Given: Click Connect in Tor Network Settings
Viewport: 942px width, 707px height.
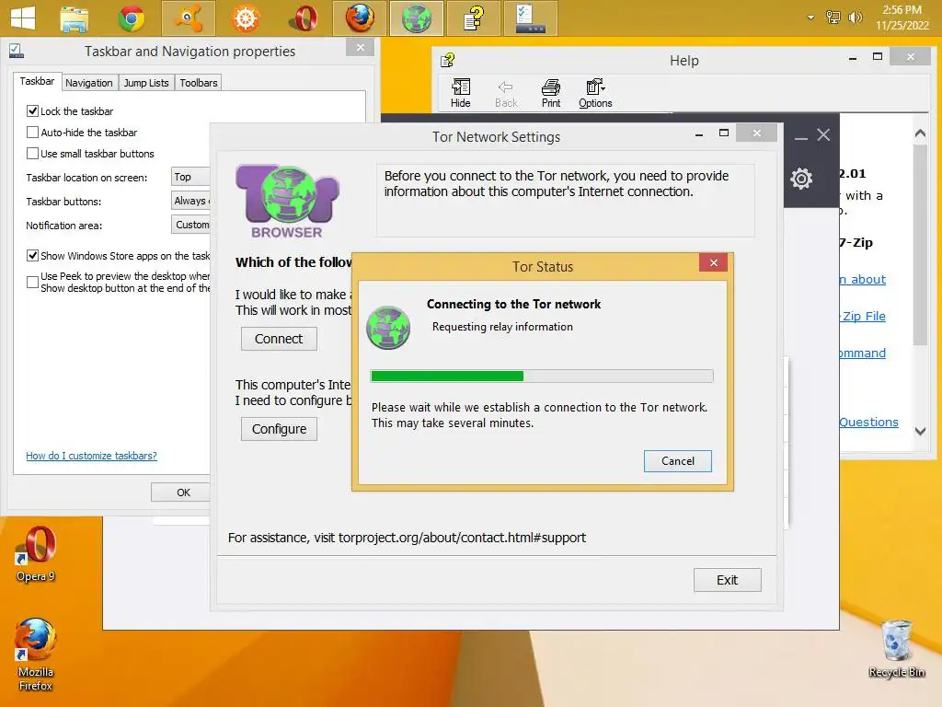Looking at the screenshot, I should pos(279,339).
